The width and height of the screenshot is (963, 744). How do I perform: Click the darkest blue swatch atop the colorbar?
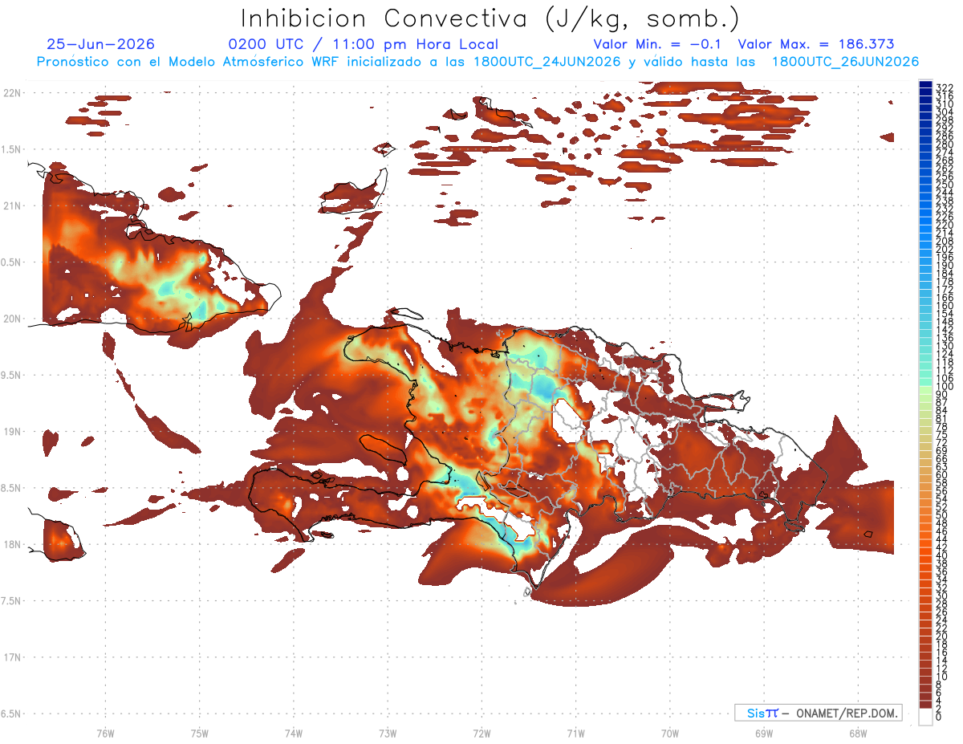coord(925,84)
